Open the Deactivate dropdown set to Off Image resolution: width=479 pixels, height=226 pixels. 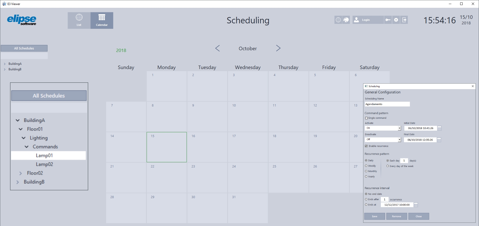tap(383, 139)
